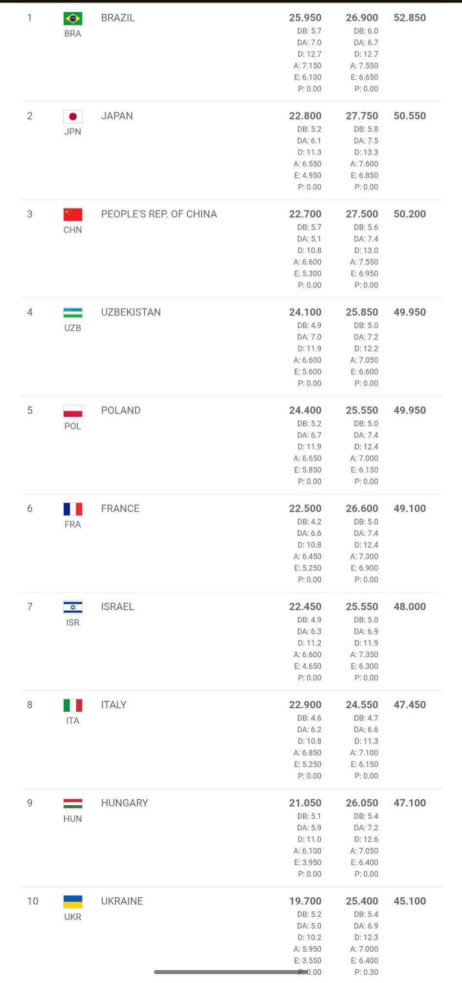Open the BRAZIL team name link
The height and width of the screenshot is (983, 462).
(118, 18)
